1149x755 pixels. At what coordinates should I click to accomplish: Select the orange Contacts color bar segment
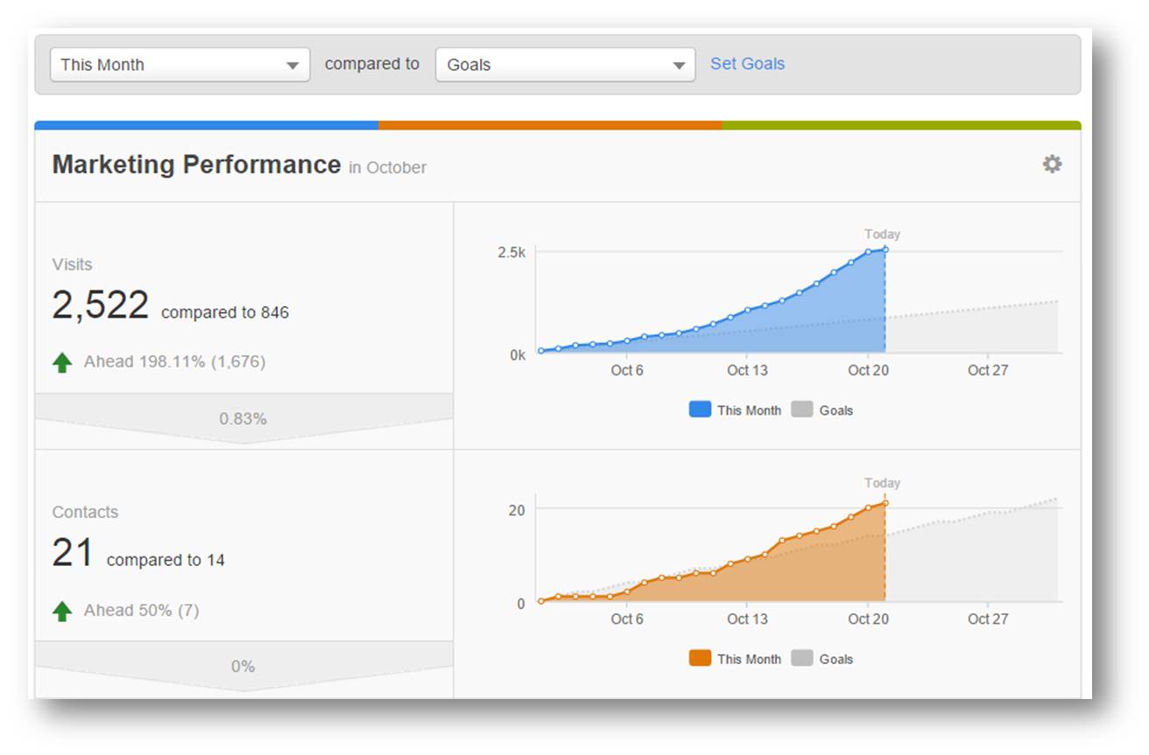click(x=550, y=125)
